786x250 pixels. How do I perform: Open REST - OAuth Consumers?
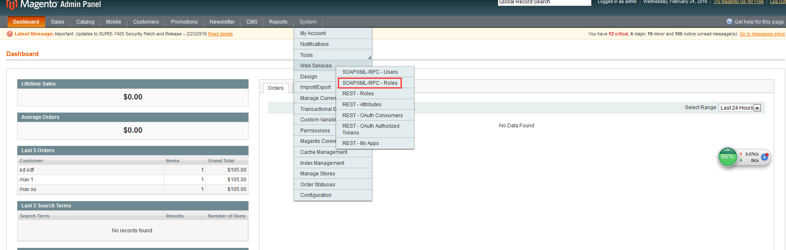click(372, 116)
